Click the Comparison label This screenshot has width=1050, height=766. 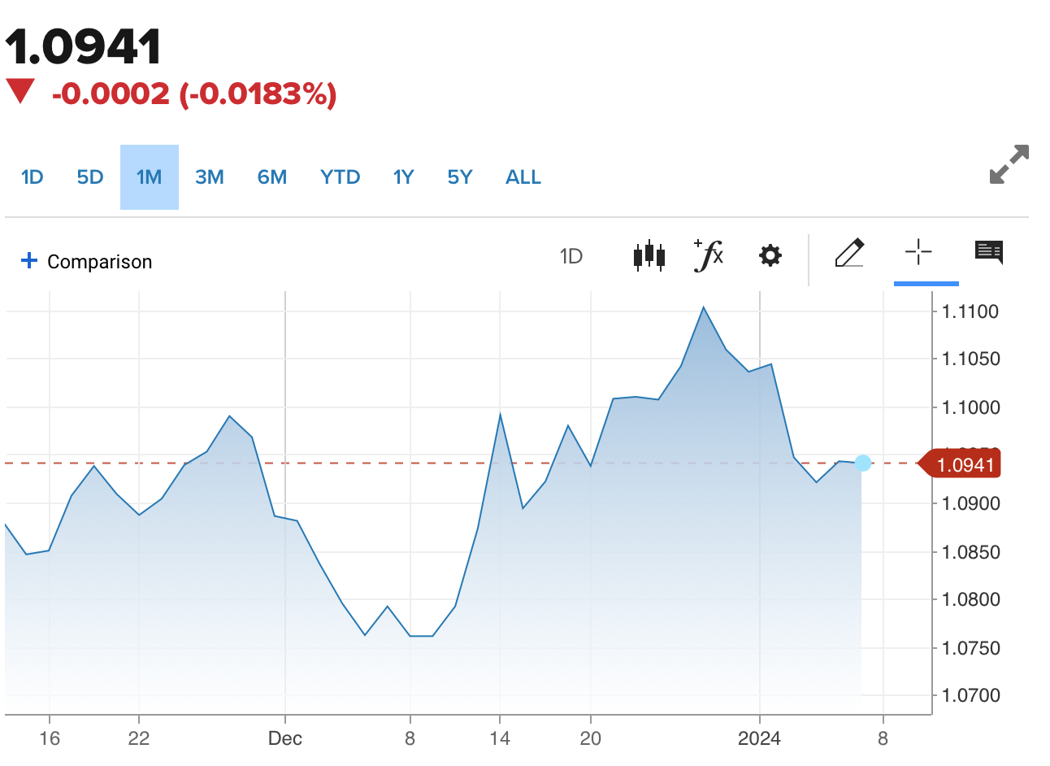coord(100,262)
